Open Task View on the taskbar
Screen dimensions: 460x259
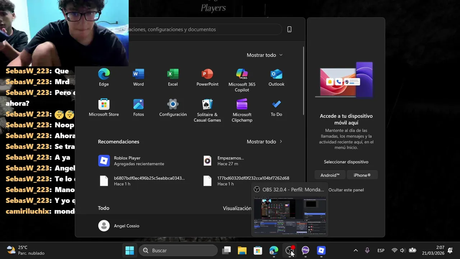click(226, 250)
